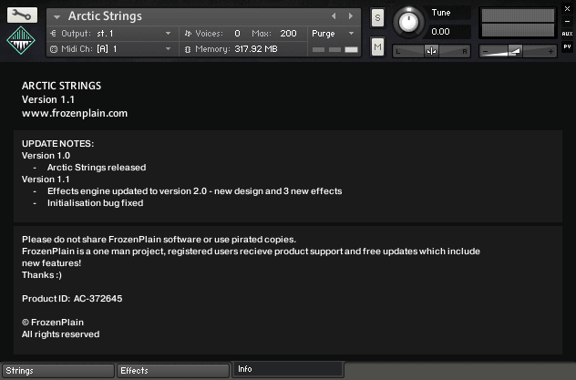Viewport: 576px width, 380px height.
Task: Close the instrument with X button
Action: pyautogui.click(x=567, y=8)
